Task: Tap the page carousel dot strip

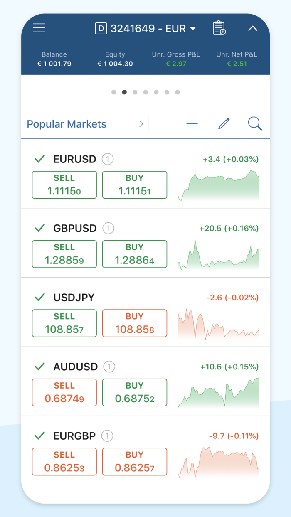Action: 145,92
